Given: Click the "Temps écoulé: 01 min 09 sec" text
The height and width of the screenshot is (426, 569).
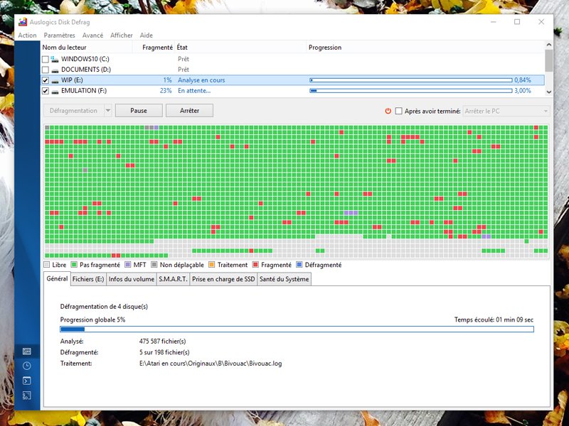Looking at the screenshot, I should tap(494, 319).
